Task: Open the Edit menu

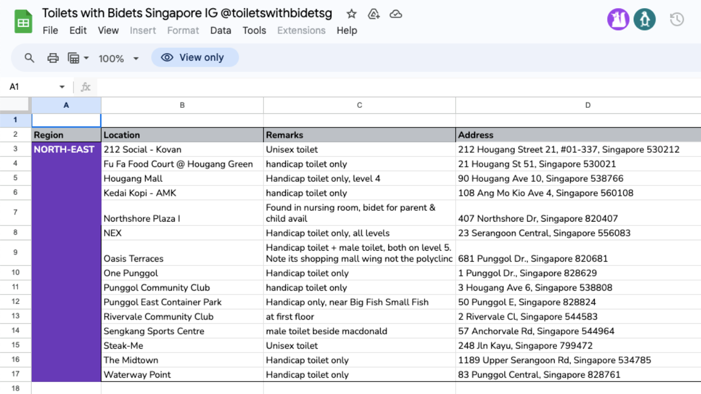Action: click(x=78, y=31)
